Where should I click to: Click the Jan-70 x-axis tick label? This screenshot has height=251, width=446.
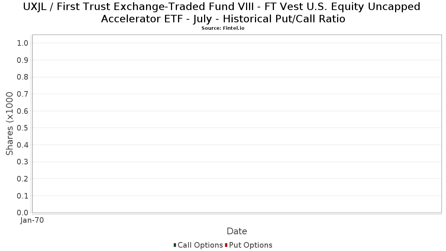(x=32, y=220)
